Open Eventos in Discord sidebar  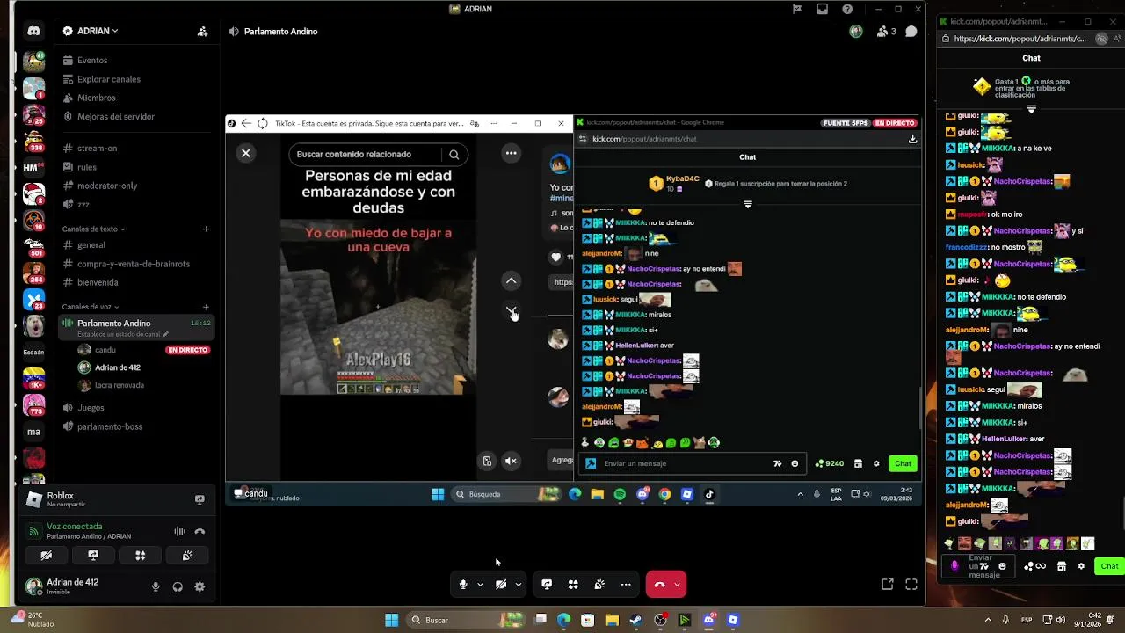(x=91, y=61)
